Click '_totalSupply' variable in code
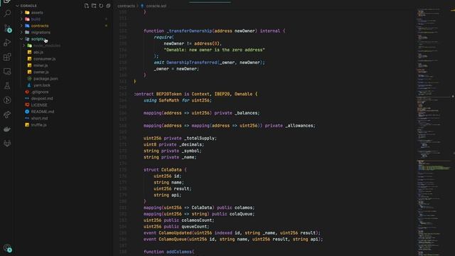 tap(200, 138)
